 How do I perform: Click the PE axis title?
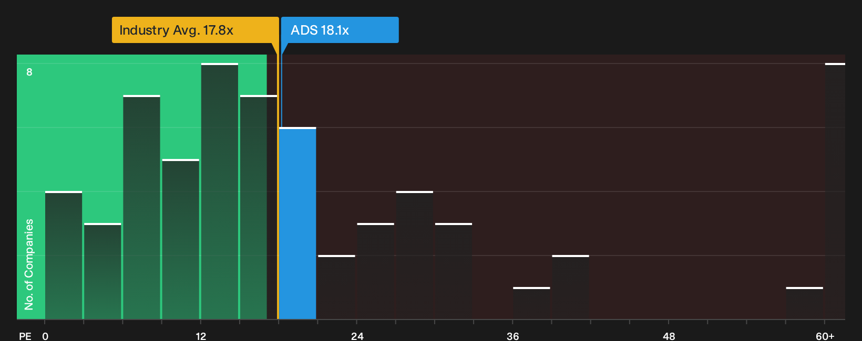click(25, 336)
